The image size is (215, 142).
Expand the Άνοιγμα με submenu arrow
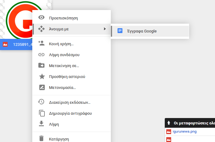click(x=104, y=29)
